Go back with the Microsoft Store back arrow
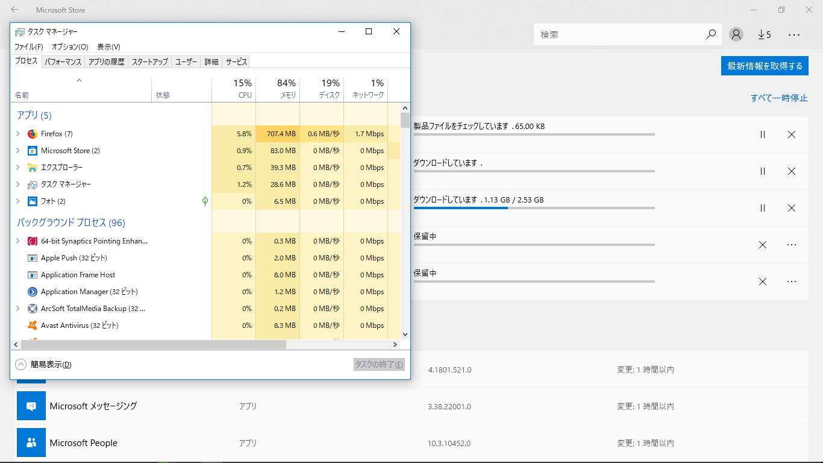The width and height of the screenshot is (823, 463). coord(14,10)
